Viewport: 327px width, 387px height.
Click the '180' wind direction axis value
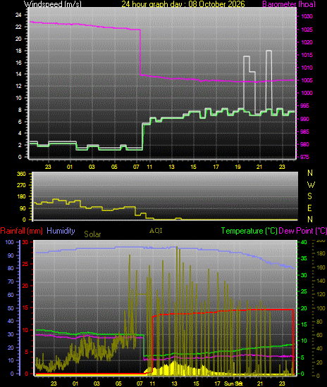pyautogui.click(x=21, y=196)
